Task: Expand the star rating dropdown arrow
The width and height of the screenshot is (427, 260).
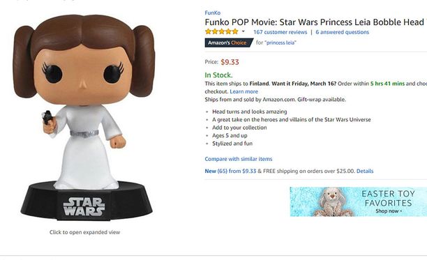Action: coord(244,31)
